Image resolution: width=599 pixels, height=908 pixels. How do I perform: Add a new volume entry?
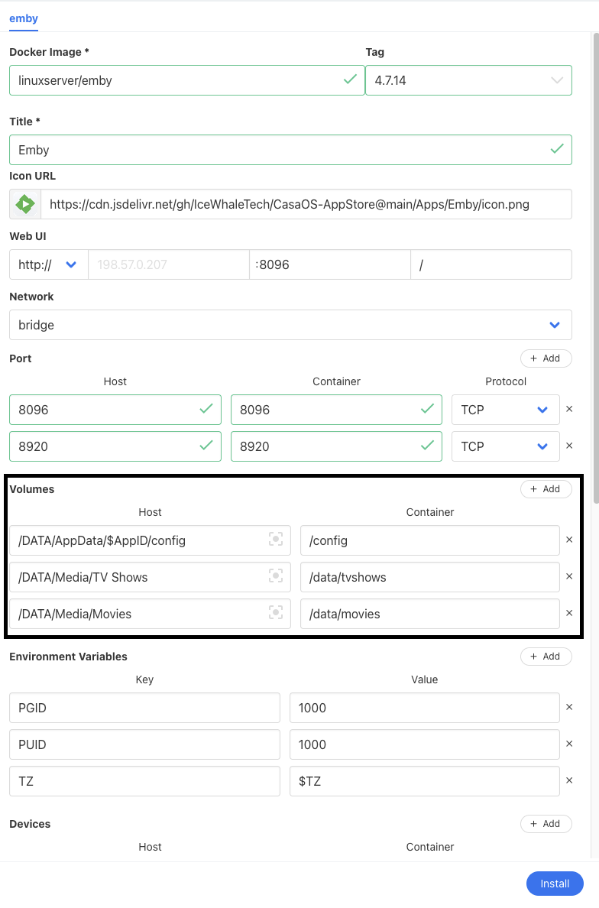coord(546,489)
